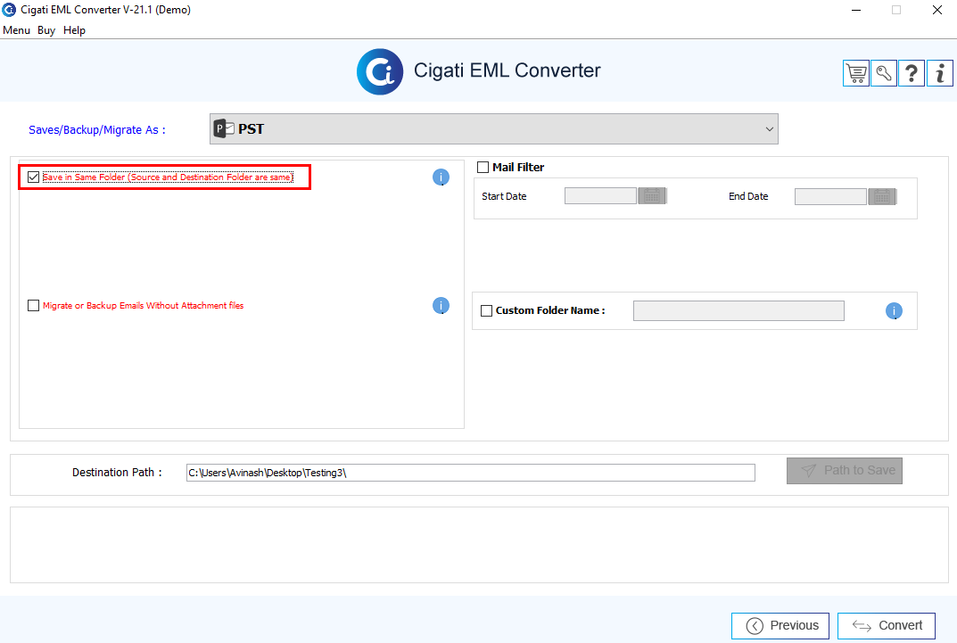Click the Custom Folder Name text field

[x=738, y=310]
